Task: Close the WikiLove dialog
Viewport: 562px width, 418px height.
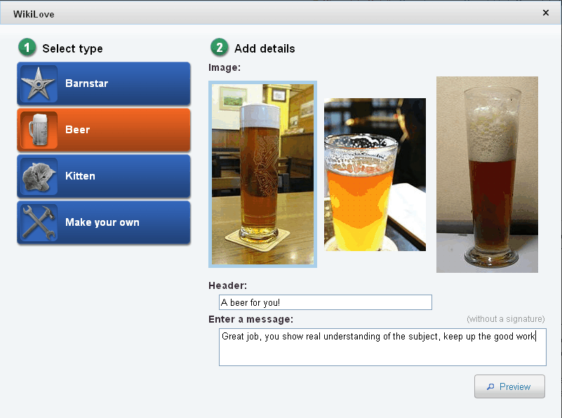Action: point(546,13)
